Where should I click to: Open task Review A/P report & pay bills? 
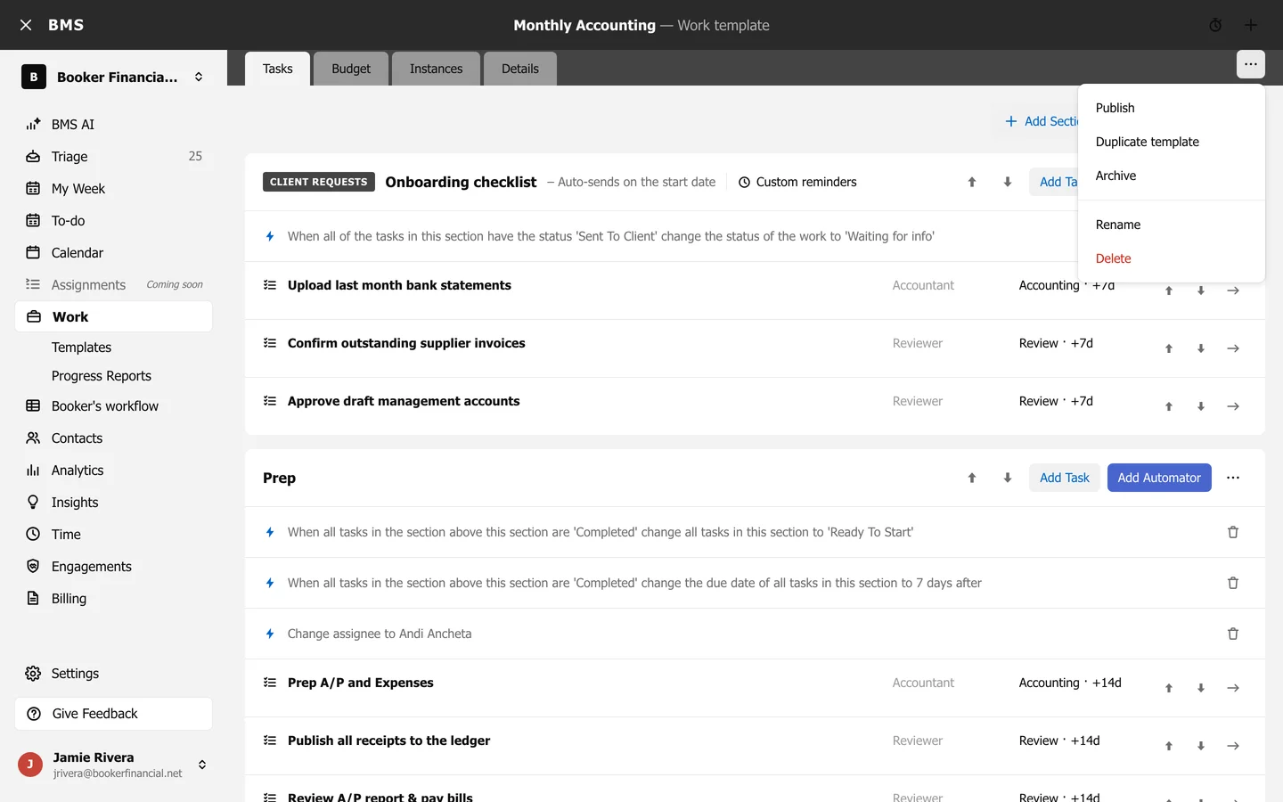pyautogui.click(x=380, y=797)
